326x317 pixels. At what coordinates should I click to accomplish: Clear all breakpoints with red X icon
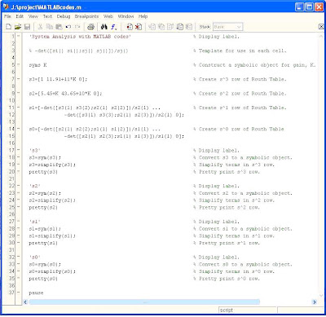click(x=139, y=27)
